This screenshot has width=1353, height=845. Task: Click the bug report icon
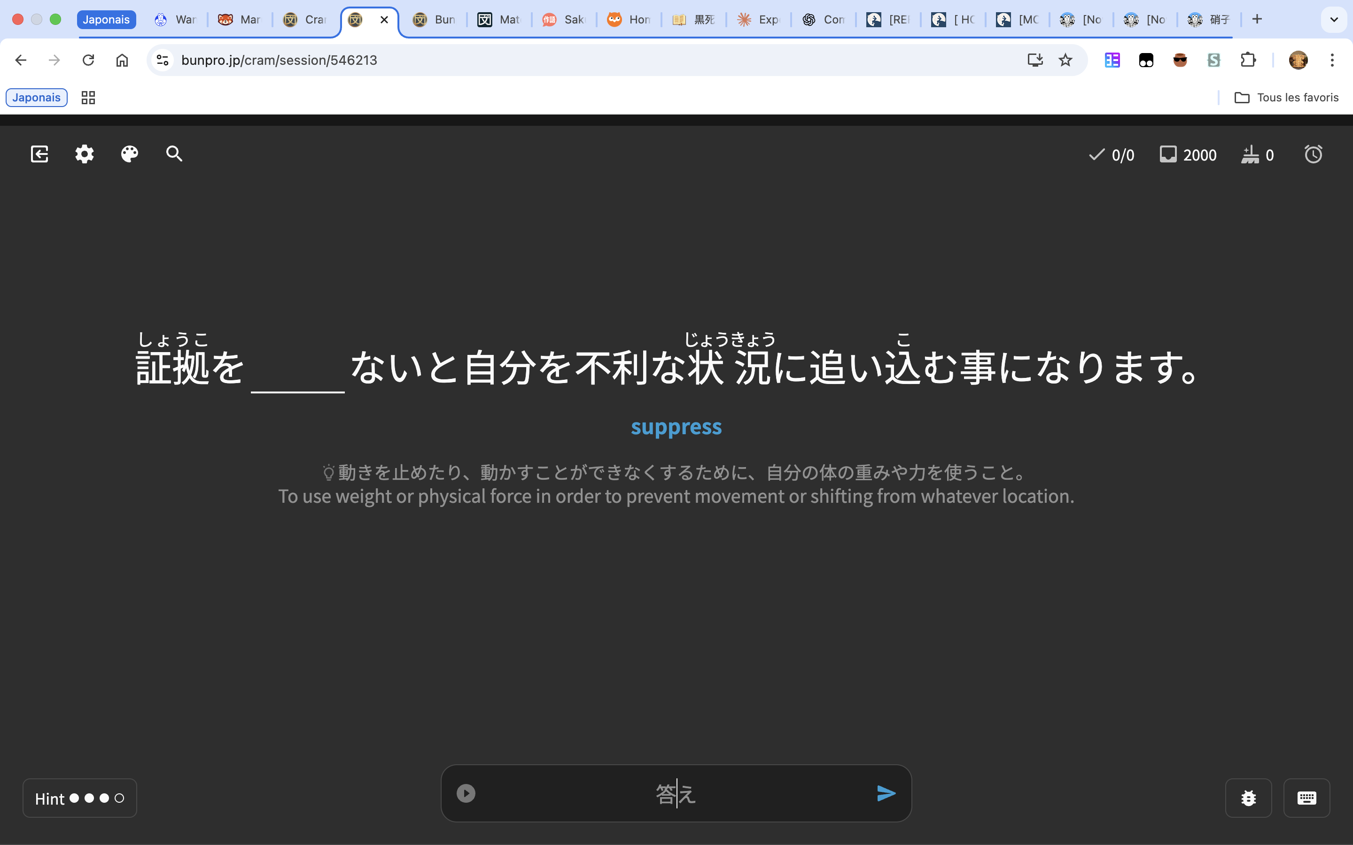pyautogui.click(x=1248, y=798)
